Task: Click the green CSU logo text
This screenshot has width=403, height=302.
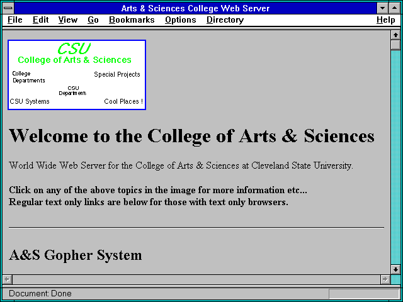Action: coord(74,48)
